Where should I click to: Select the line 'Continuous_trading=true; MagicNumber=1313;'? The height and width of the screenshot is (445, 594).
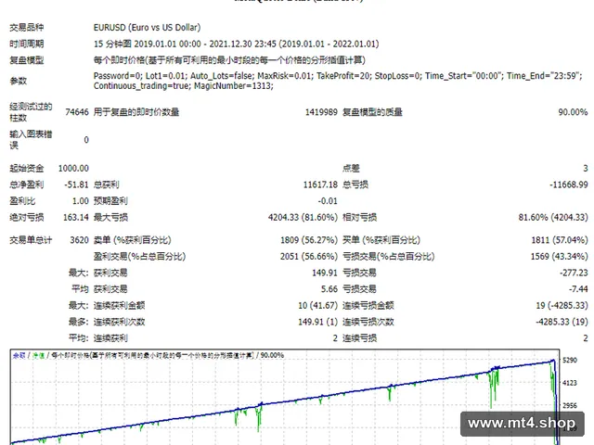[x=184, y=86]
